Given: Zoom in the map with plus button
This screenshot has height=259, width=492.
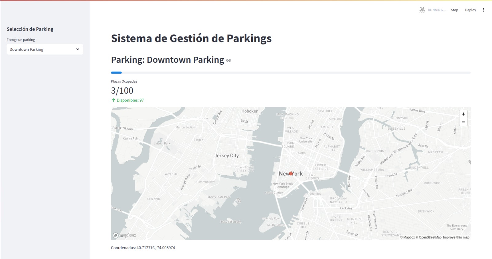Looking at the screenshot, I should click(x=463, y=114).
